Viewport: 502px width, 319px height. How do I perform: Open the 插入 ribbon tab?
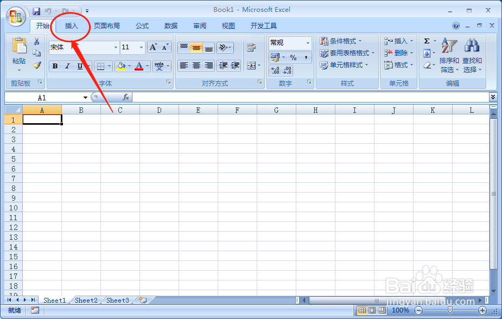[72, 25]
